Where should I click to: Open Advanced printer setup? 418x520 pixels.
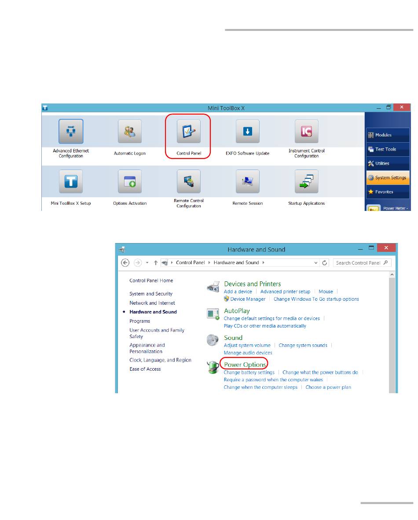tap(285, 291)
